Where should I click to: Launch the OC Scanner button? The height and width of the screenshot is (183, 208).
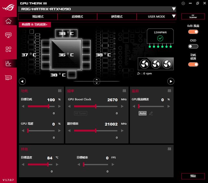point(193,16)
